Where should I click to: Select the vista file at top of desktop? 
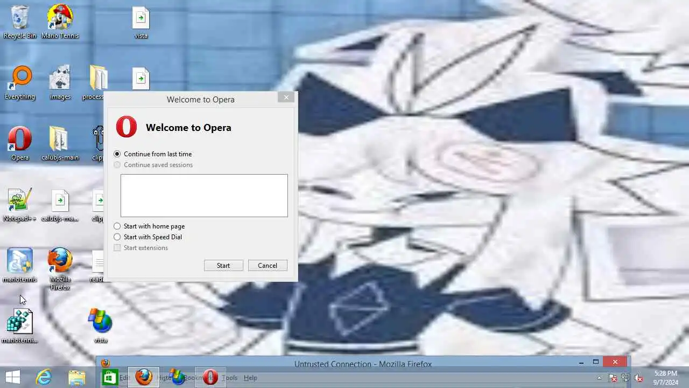(141, 22)
